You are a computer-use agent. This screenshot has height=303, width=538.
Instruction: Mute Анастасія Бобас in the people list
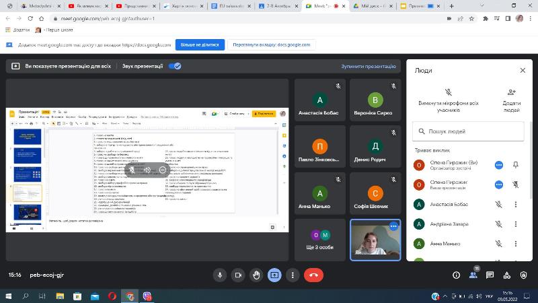point(499,204)
